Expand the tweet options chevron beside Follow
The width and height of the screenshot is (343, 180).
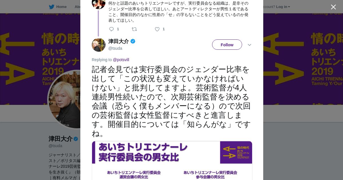click(x=249, y=45)
